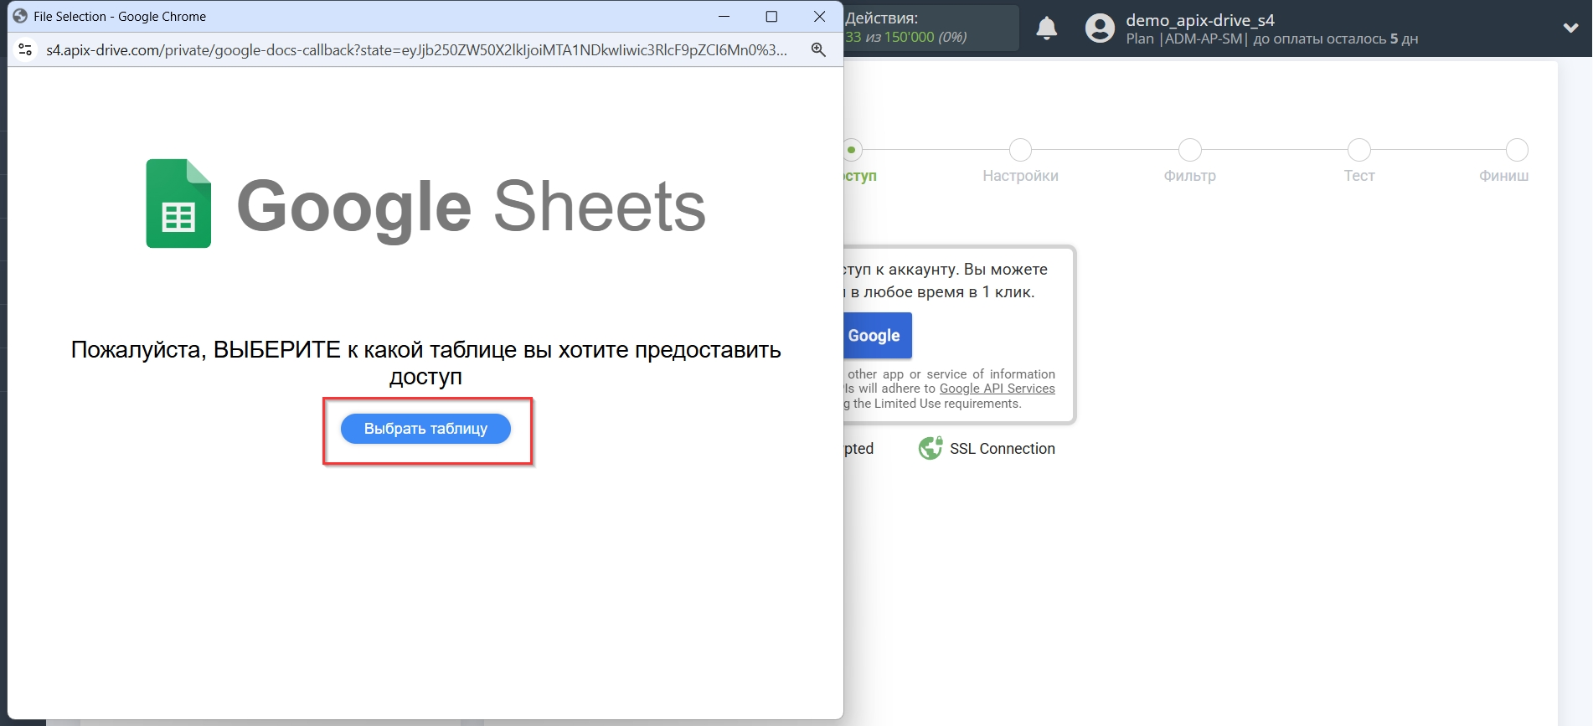
Task: Click the "Пожалуйста, ВЫБЕРИТЕ" instruction text
Action: [425, 363]
